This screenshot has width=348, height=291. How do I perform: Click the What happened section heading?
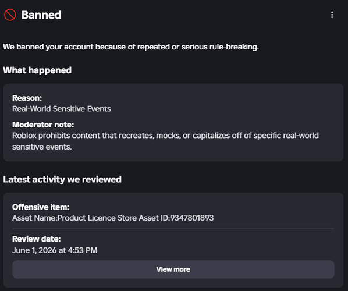point(37,70)
